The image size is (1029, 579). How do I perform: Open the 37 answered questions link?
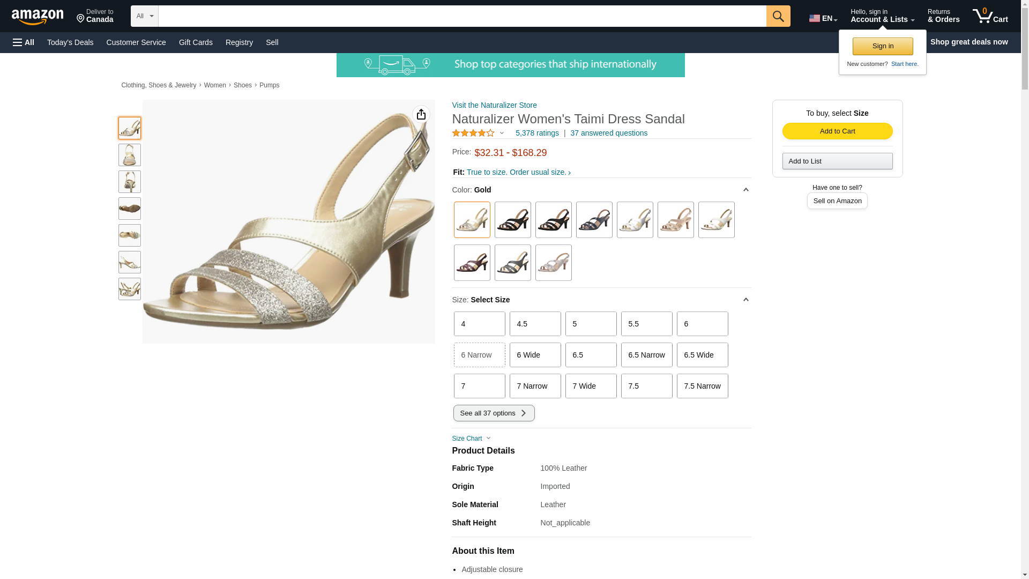[x=608, y=133]
